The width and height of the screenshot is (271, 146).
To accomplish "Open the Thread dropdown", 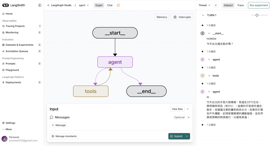I will click(x=205, y=5).
